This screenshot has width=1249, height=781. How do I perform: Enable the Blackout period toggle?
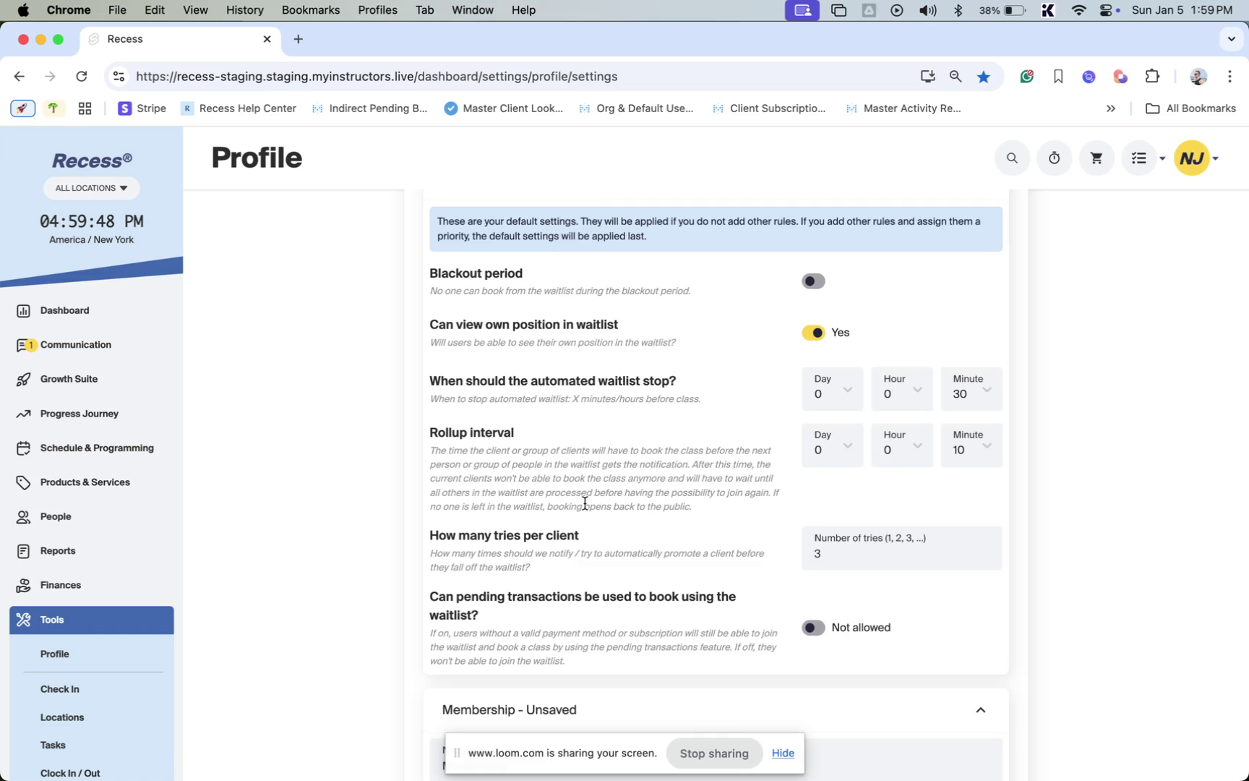pos(813,281)
